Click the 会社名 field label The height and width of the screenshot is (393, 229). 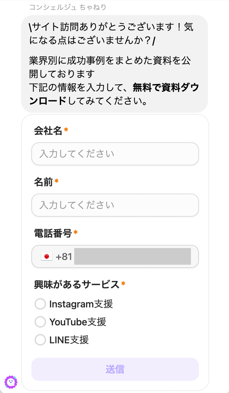[48, 130]
